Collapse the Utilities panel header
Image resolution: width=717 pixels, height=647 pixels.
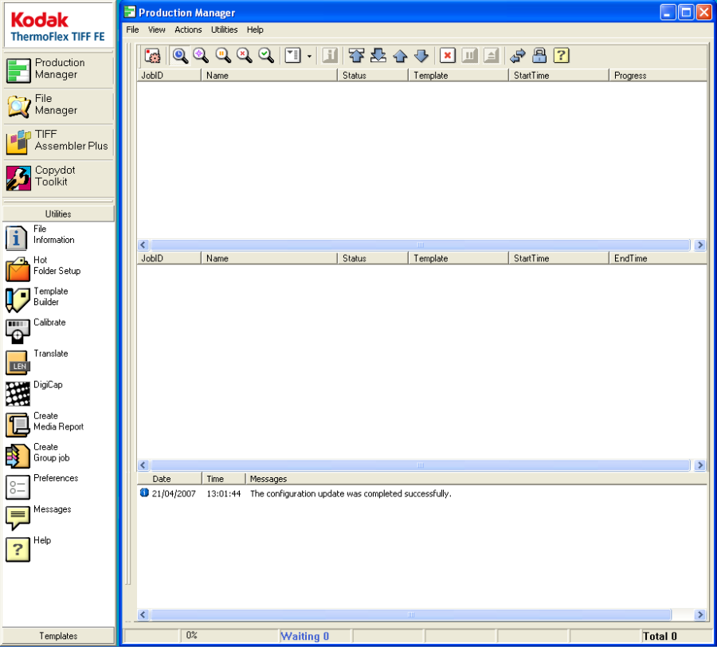click(58, 214)
